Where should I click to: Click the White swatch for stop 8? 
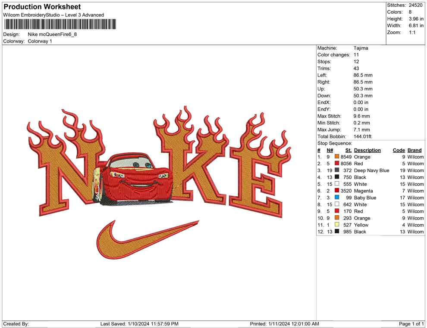pyautogui.click(x=337, y=204)
